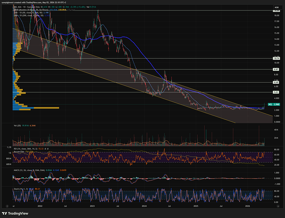Click the 0.0000 price axis value
285x218 pixels.
(x=277, y=122)
